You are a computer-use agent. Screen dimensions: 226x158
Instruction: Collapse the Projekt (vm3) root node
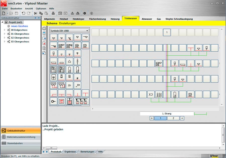[2, 22]
